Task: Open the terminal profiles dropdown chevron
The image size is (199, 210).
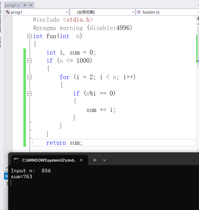Action: point(104,160)
